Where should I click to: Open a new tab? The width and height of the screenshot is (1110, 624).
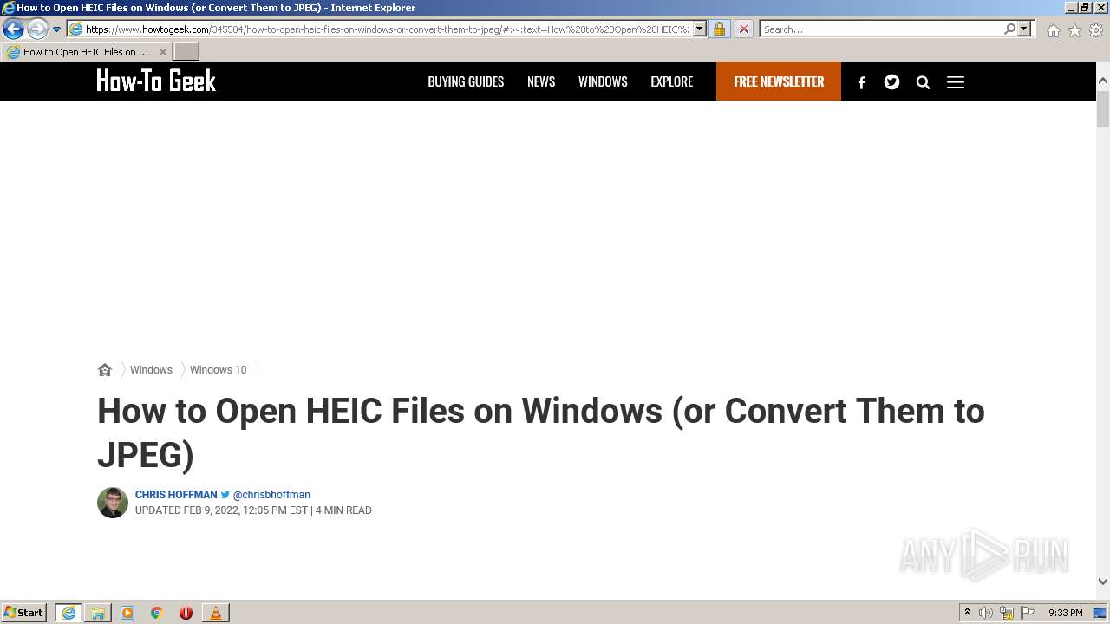pos(186,52)
